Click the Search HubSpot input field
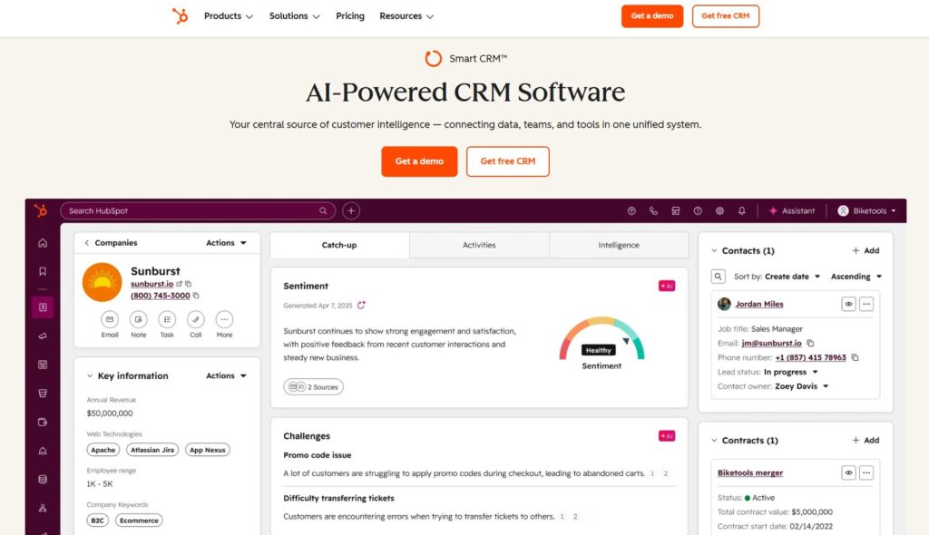The image size is (929, 535). coord(192,211)
